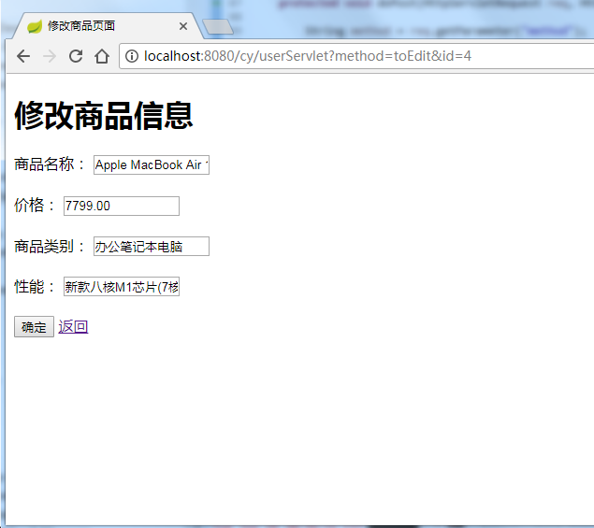Click the 商品类别 field with 办公笔记本电脑
Viewport: 594px width, 528px height.
[x=152, y=247]
